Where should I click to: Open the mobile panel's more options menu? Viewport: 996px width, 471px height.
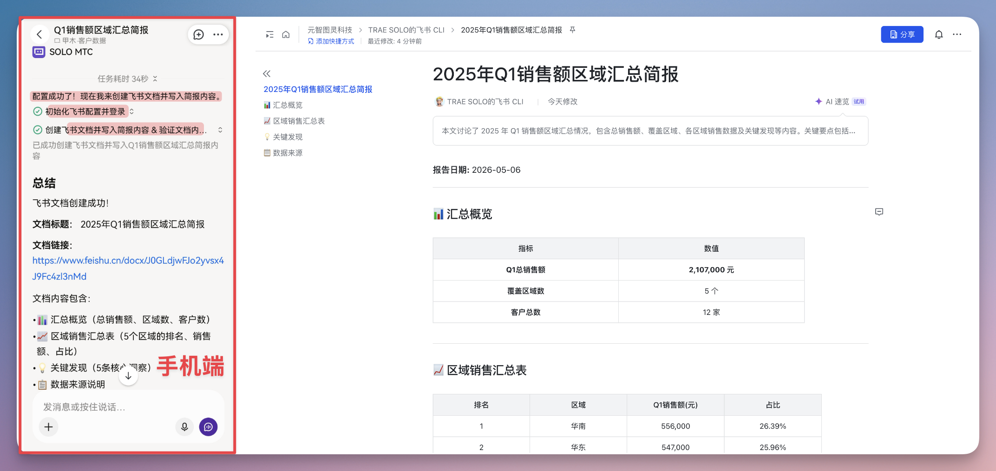[x=218, y=34]
